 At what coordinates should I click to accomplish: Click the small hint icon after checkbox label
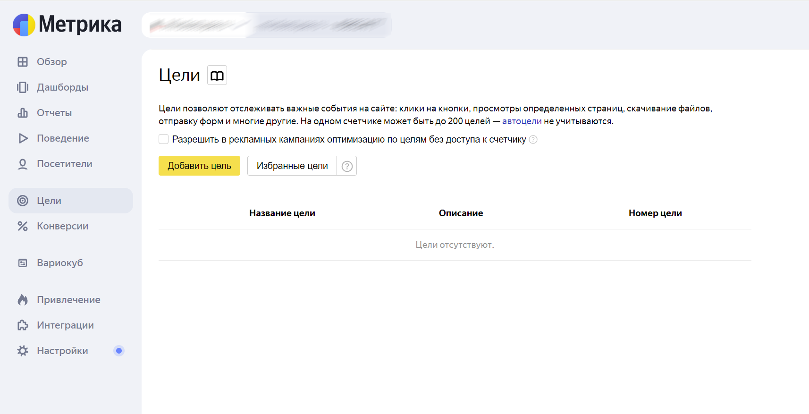click(533, 140)
